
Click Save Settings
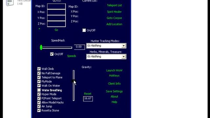click(114, 91)
